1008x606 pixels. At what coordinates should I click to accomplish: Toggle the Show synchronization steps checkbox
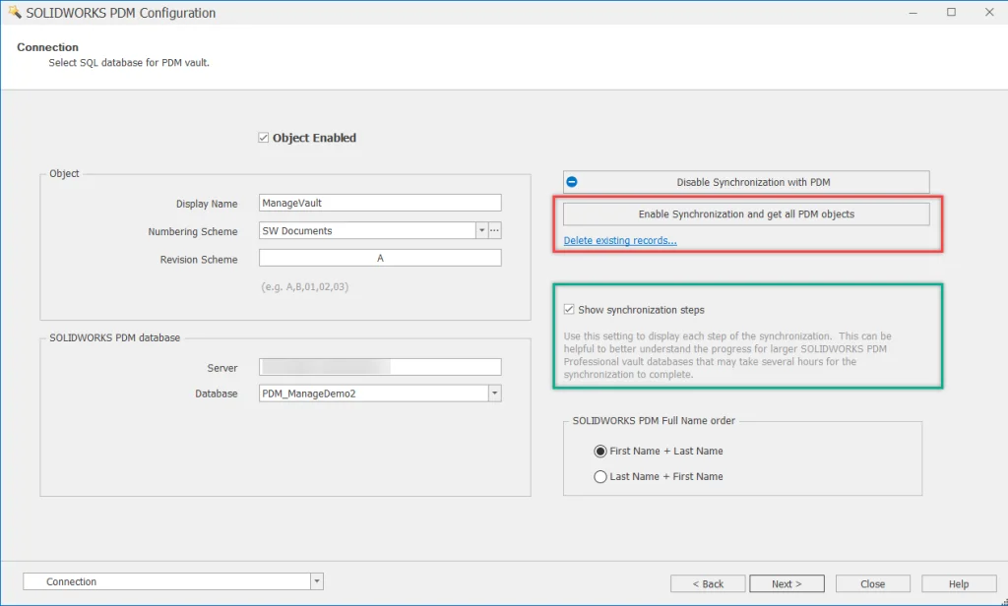pos(569,310)
